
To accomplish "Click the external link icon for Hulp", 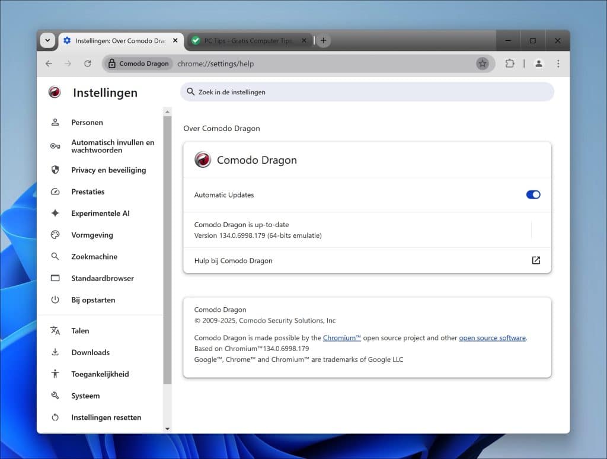I will pyautogui.click(x=536, y=260).
